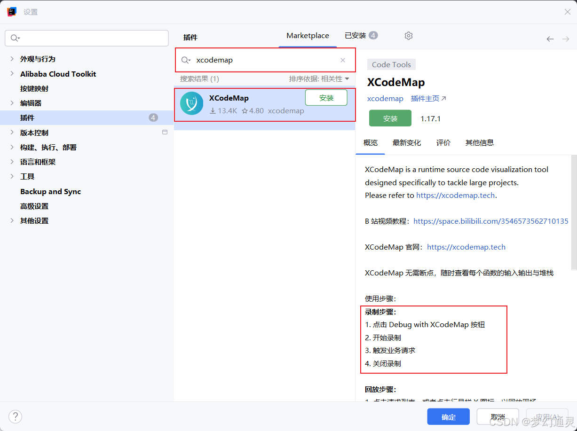Click the XCodeMap plugin logo
The image size is (577, 431).
point(191,103)
